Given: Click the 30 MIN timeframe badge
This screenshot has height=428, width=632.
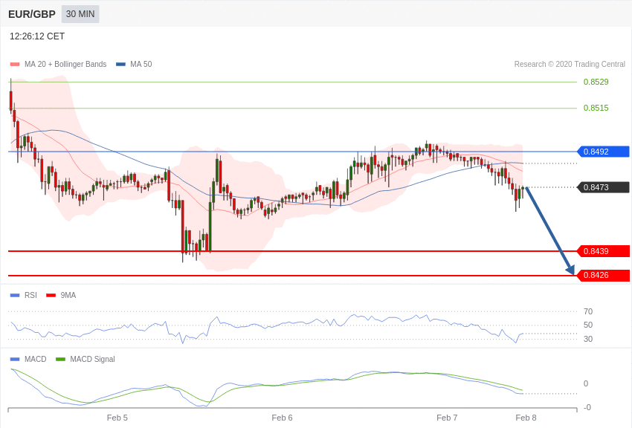Looking at the screenshot, I should click(x=80, y=14).
